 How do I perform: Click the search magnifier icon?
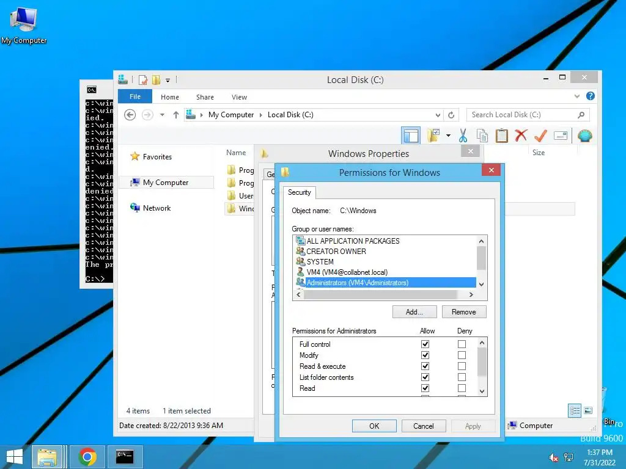pos(581,115)
